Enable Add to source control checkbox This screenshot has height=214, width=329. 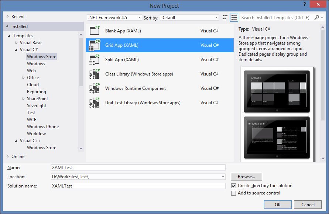[x=233, y=193]
